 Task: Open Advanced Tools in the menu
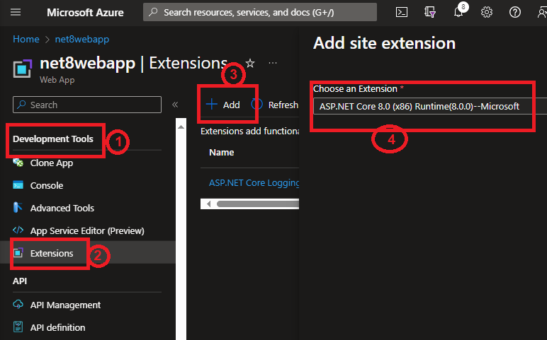pos(62,208)
